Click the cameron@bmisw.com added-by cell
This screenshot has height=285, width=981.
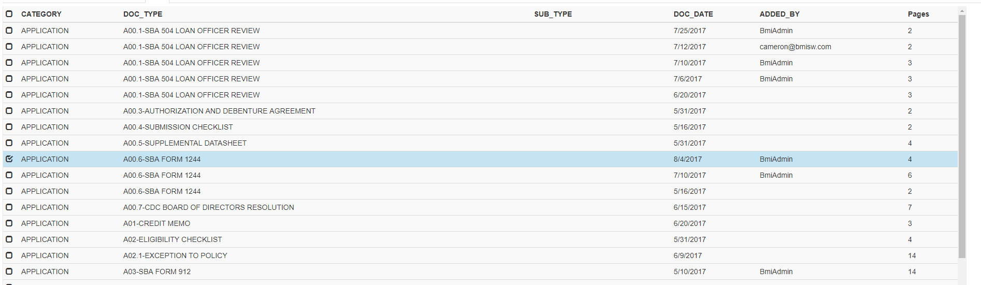tap(795, 47)
